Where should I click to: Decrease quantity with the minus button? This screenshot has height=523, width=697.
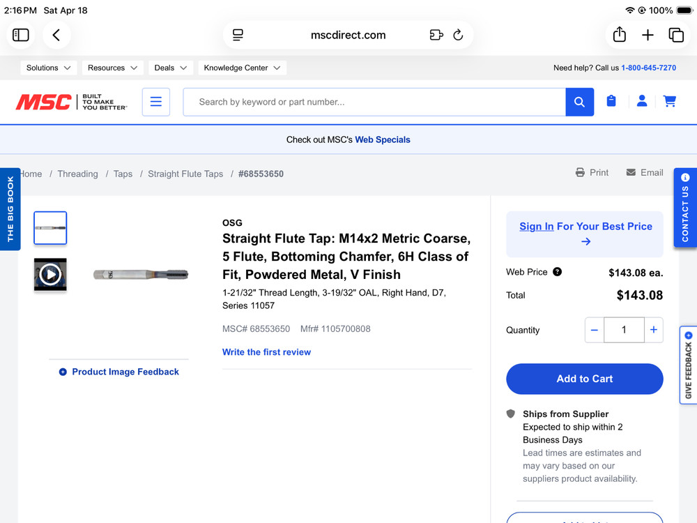(x=595, y=330)
